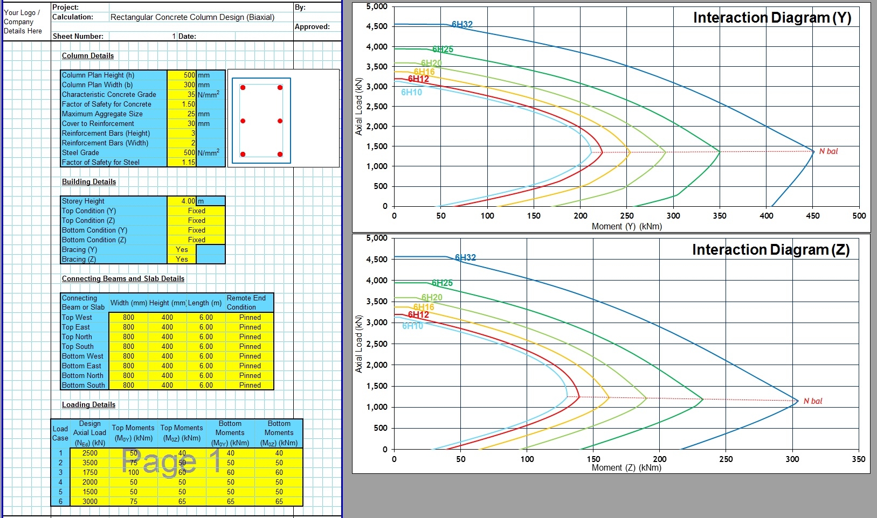Viewport: 877px width, 518px height.
Task: Click the N bal label in Z diagram
Action: coord(812,401)
